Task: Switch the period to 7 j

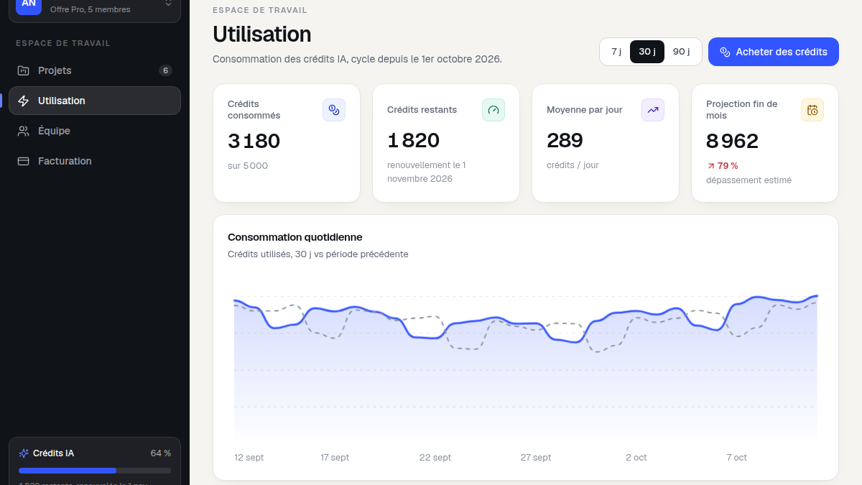Action: [x=616, y=52]
